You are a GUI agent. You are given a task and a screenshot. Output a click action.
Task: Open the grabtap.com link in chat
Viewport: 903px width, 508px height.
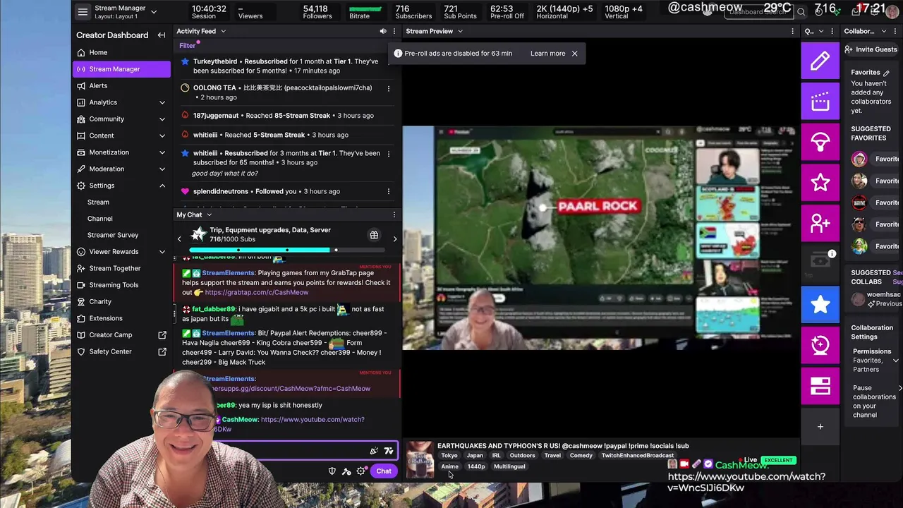pos(257,292)
